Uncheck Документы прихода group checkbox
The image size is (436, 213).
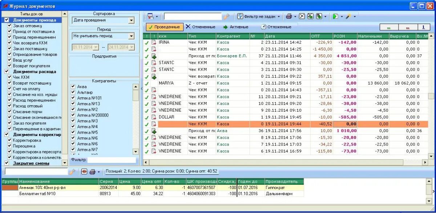click(7, 20)
